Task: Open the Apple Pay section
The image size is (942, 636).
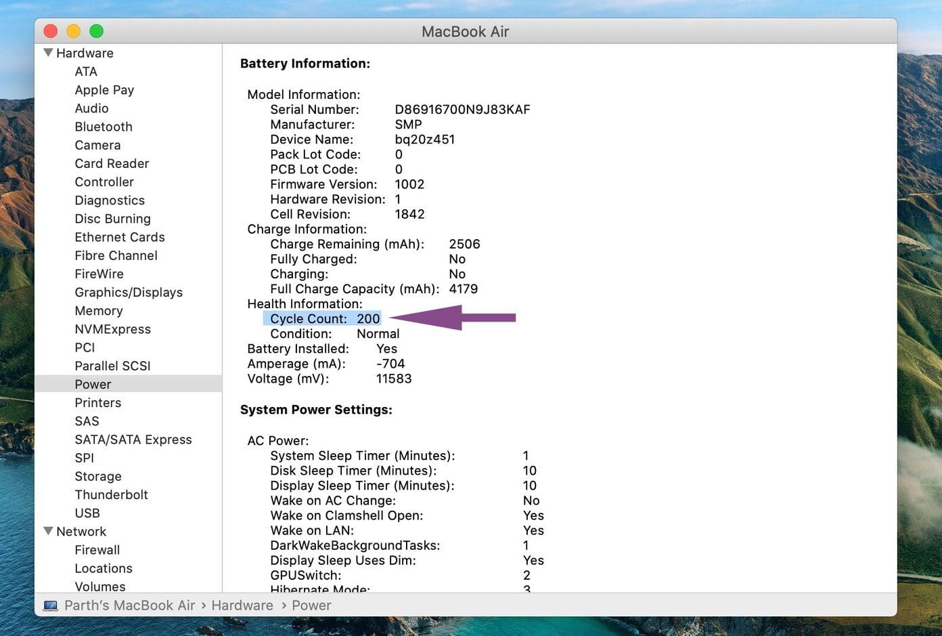Action: tap(104, 90)
